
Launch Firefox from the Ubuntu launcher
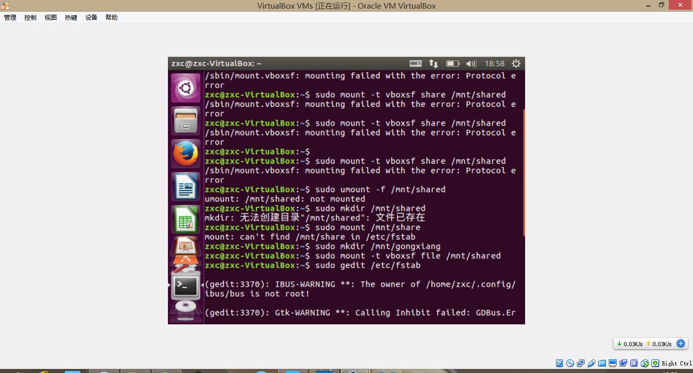click(186, 154)
